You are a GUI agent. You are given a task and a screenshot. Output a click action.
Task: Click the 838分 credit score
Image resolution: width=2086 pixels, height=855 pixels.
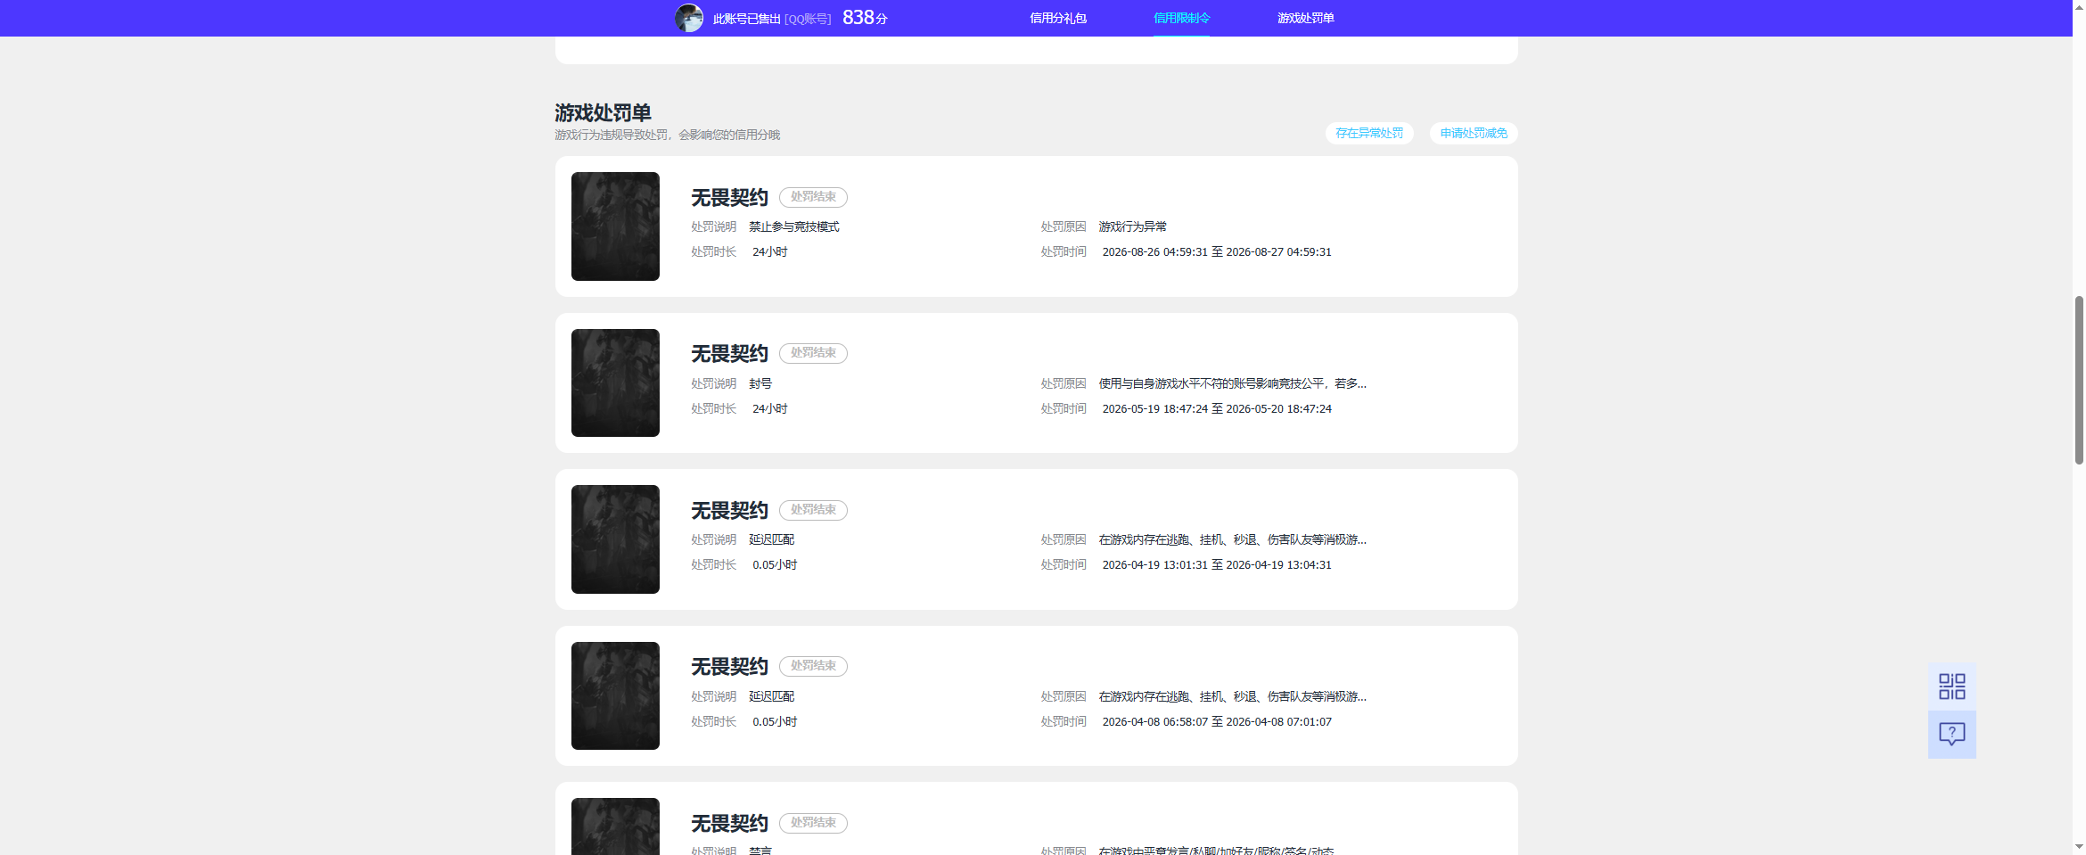point(865,18)
